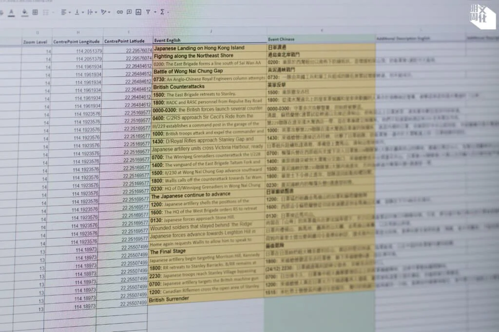Select the column H header

[78, 33]
